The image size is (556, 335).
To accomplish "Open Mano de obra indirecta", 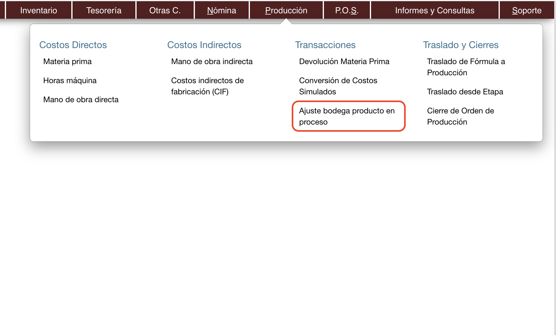I will [212, 61].
